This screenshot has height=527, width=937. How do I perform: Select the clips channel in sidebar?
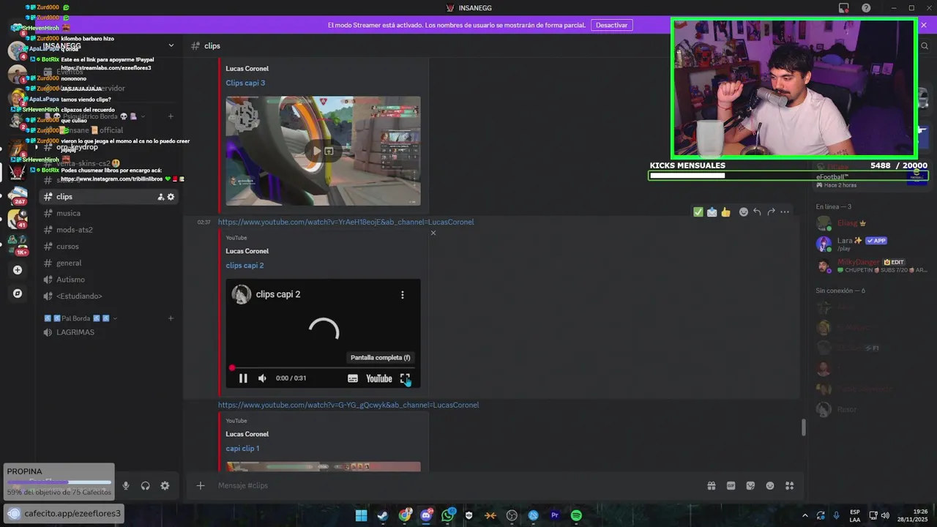click(x=108, y=196)
